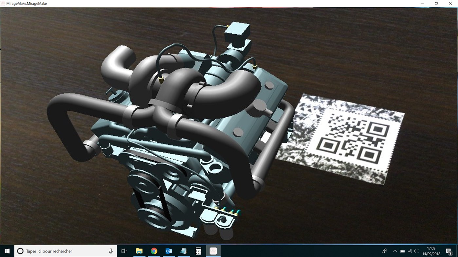Open Task View from the taskbar
This screenshot has height=257, width=458.
click(x=124, y=251)
